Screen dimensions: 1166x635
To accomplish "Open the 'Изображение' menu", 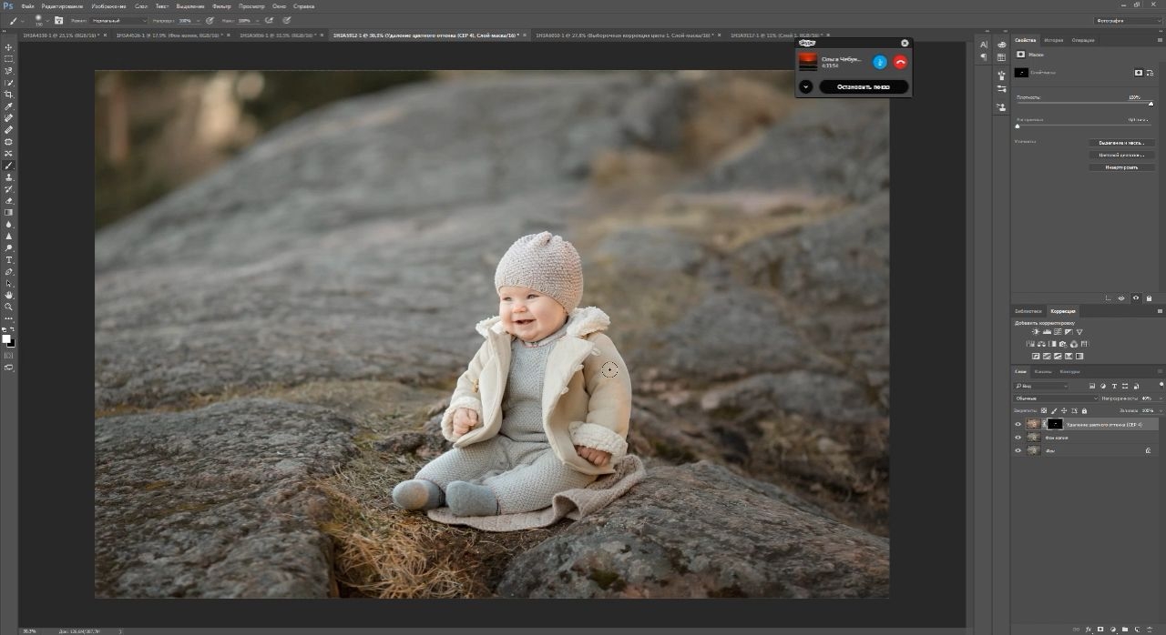I will (108, 5).
